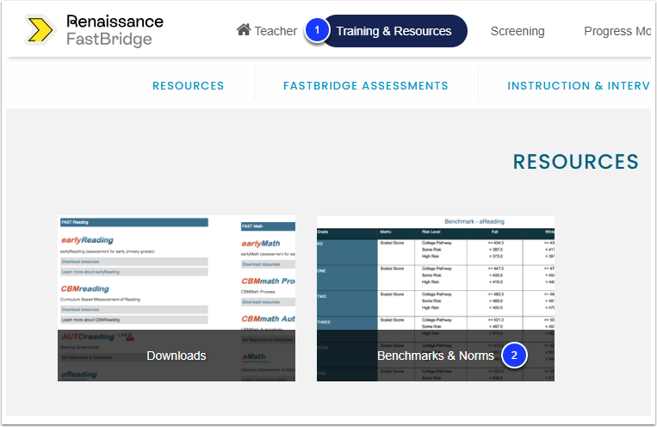Click the Renaissance FastBridge arrow logo icon

(x=40, y=30)
